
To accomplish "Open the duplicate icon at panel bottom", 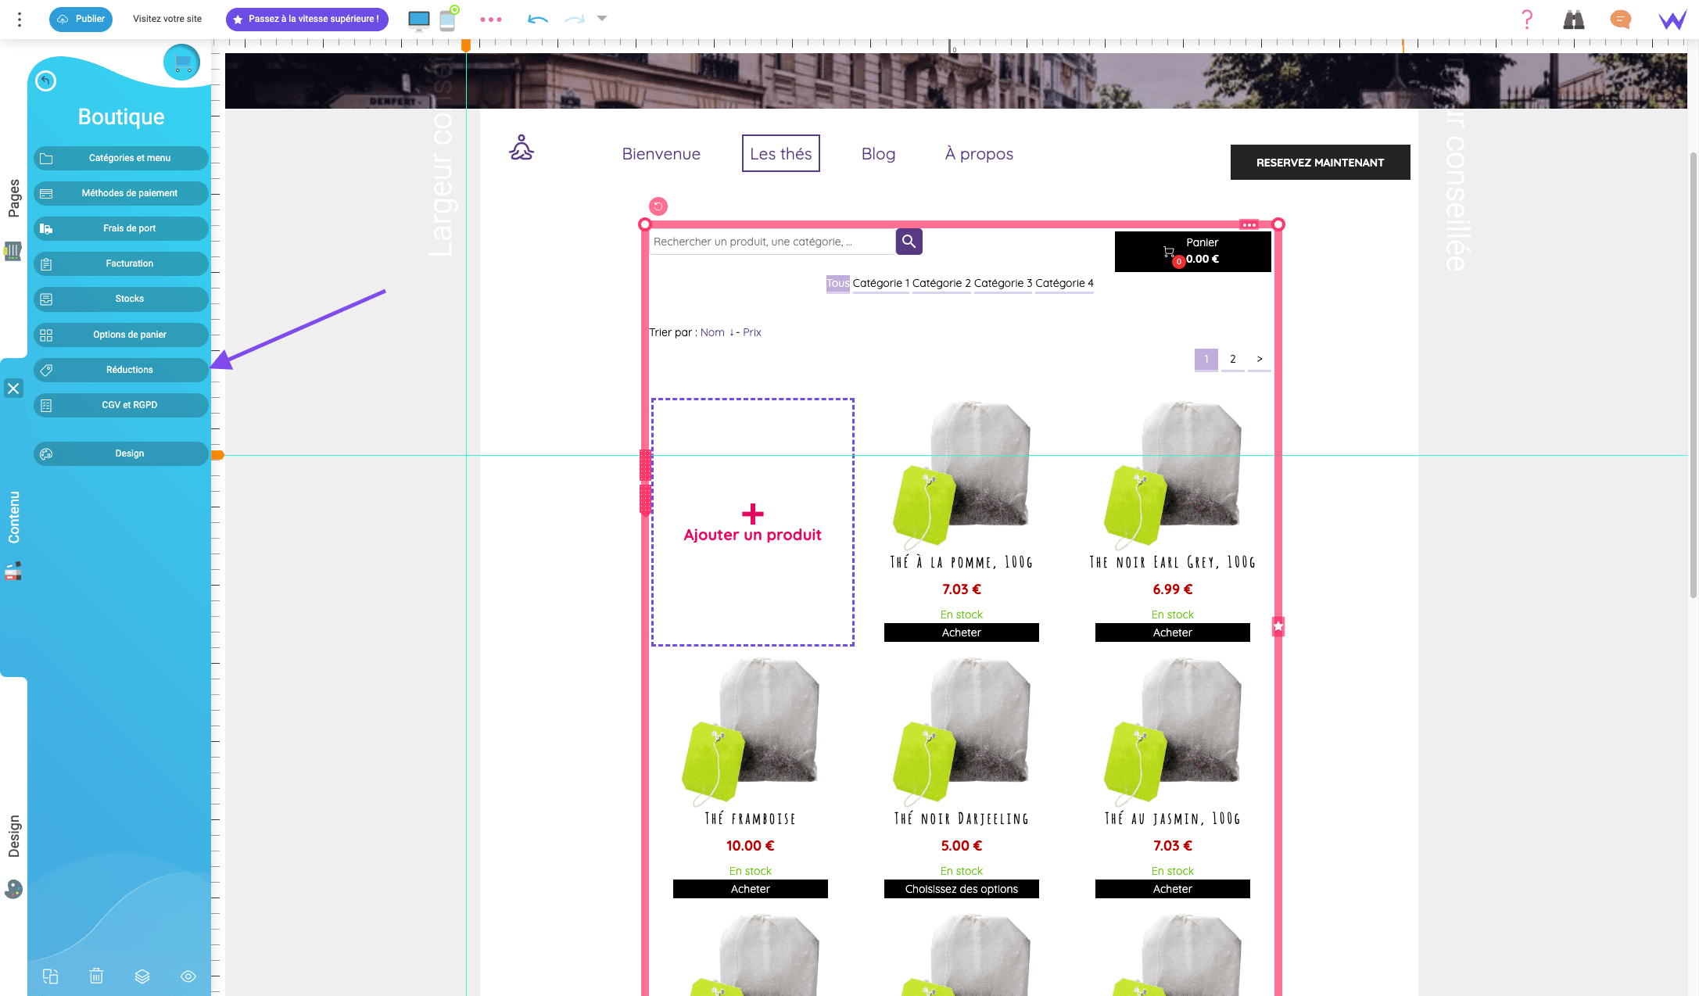I will tap(50, 976).
